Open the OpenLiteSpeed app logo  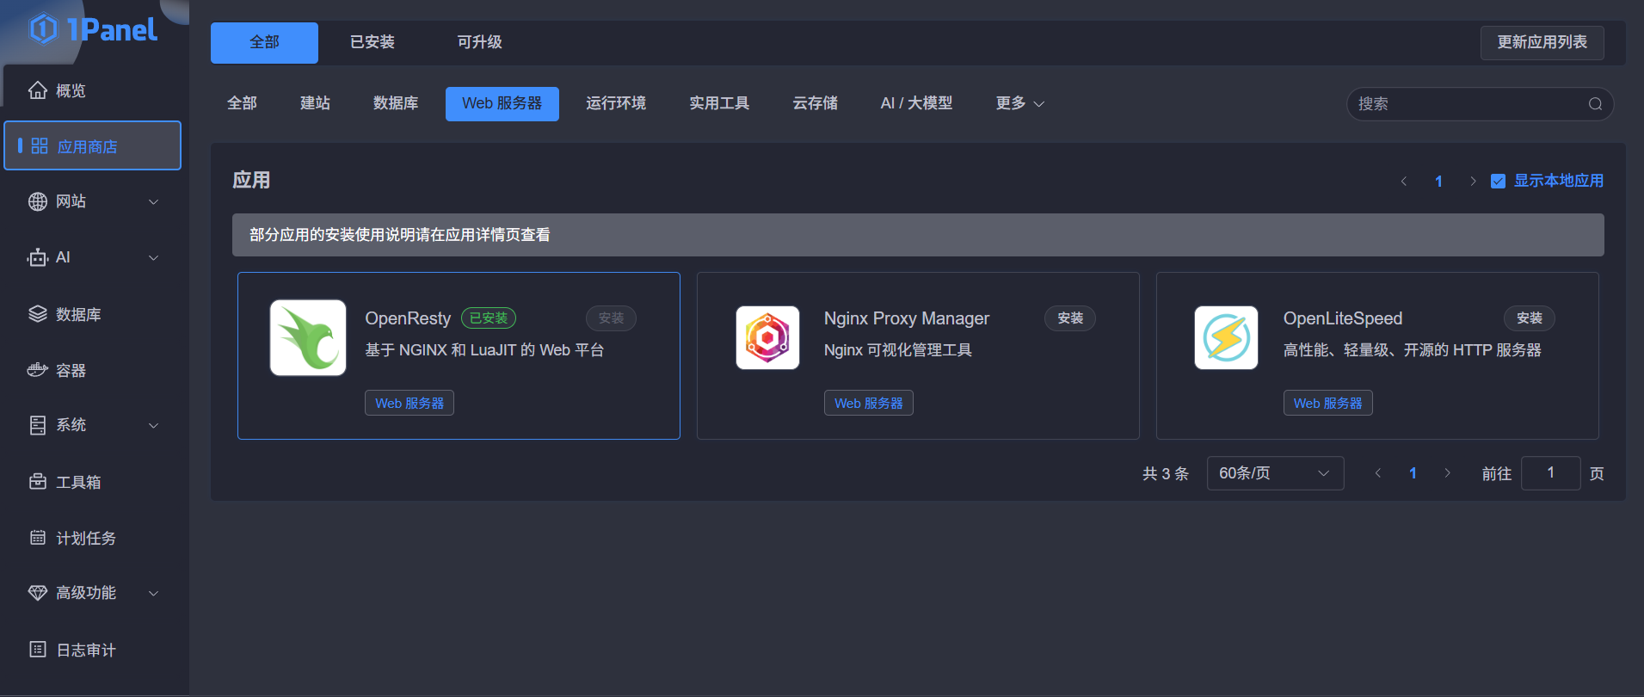click(1226, 338)
